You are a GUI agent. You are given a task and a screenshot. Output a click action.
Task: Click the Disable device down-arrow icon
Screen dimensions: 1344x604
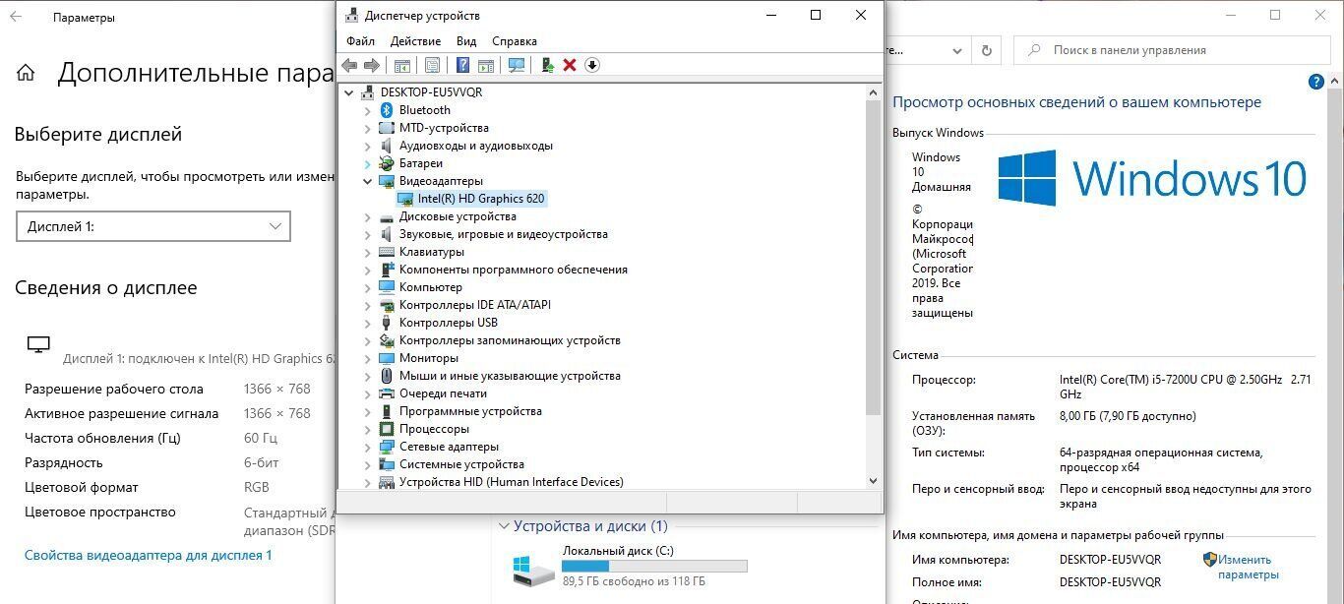[x=592, y=65]
